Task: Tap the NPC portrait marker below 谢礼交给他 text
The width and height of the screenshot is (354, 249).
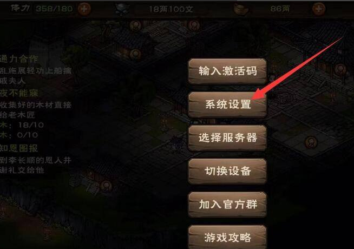Action: point(106,186)
